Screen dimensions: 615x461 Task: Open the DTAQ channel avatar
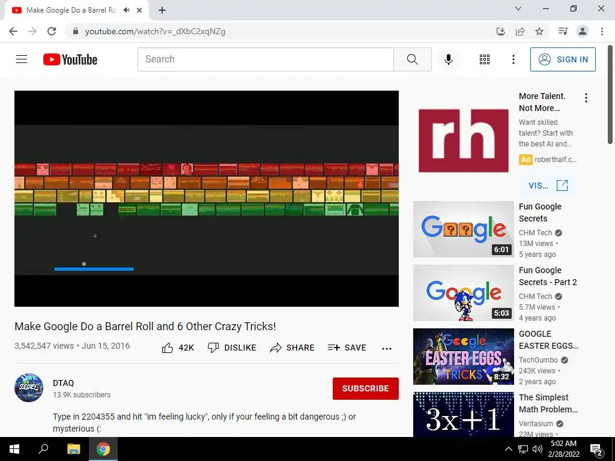[x=29, y=388]
